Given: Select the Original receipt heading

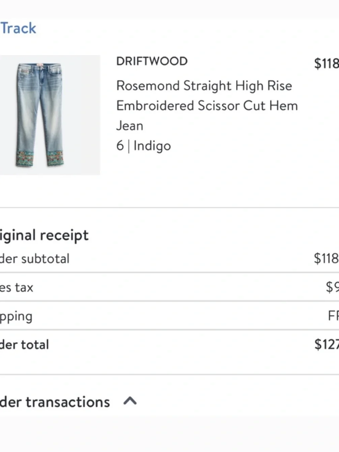Looking at the screenshot, I should click(x=44, y=235).
